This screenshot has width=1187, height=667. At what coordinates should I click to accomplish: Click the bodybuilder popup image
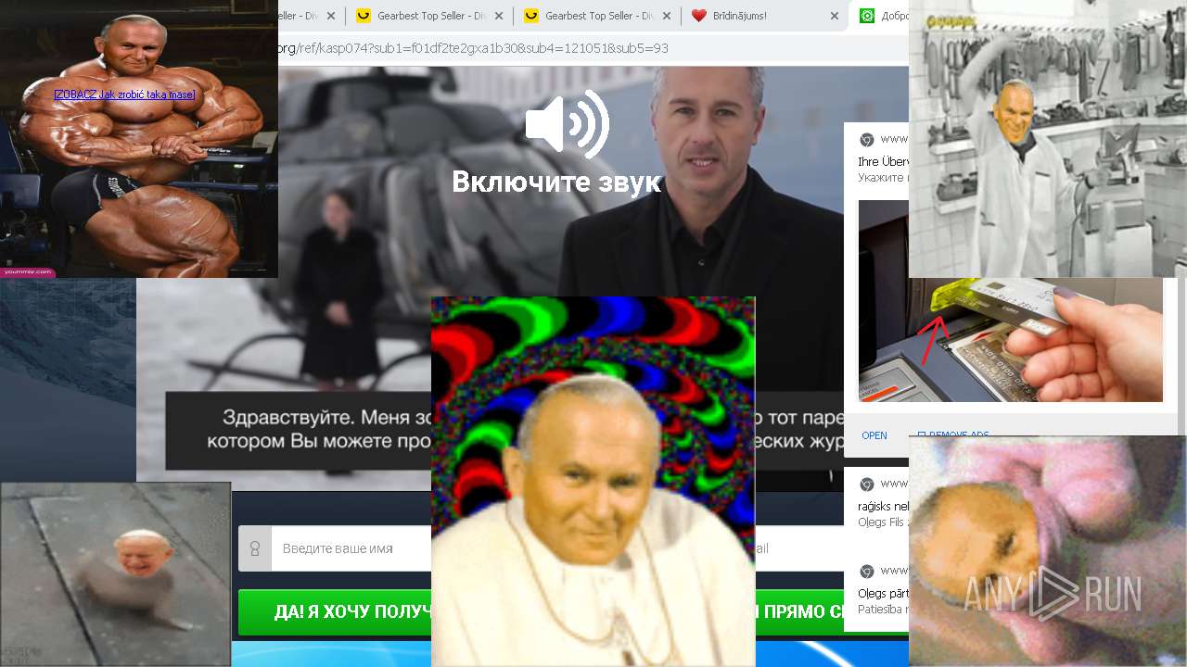139,139
